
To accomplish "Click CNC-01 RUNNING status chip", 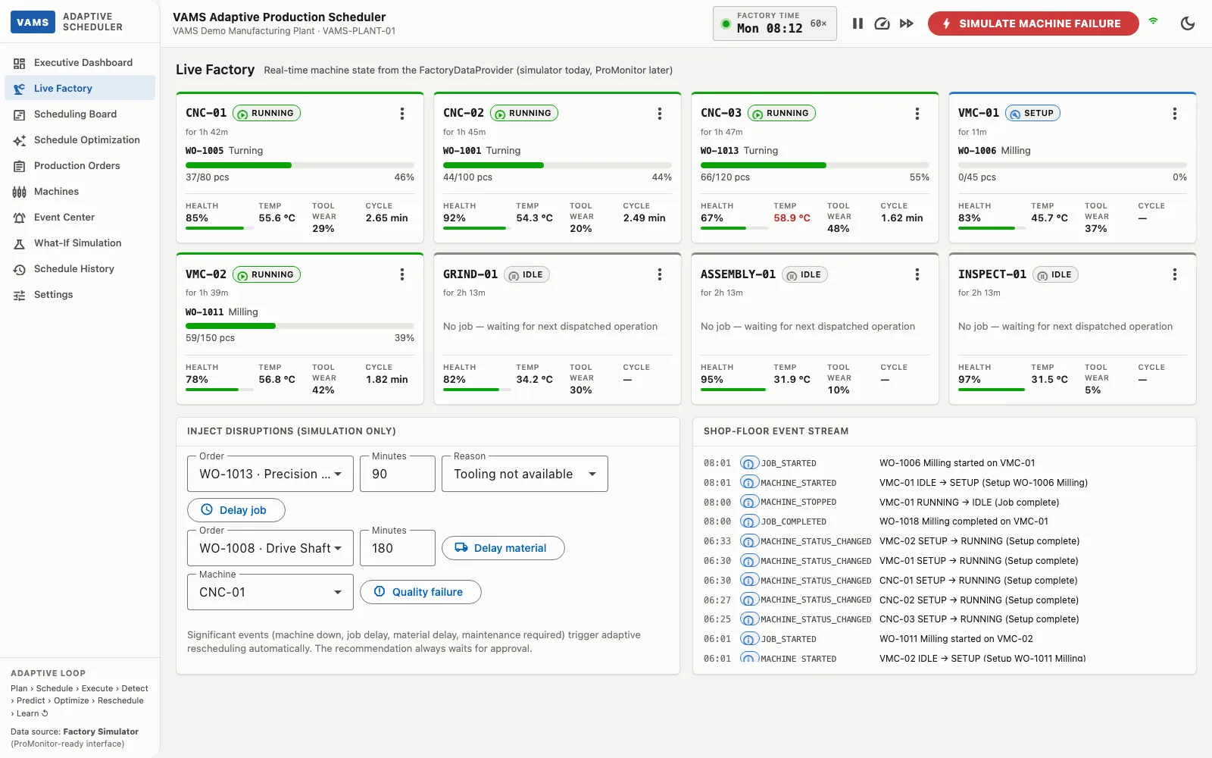I will 267,113.
